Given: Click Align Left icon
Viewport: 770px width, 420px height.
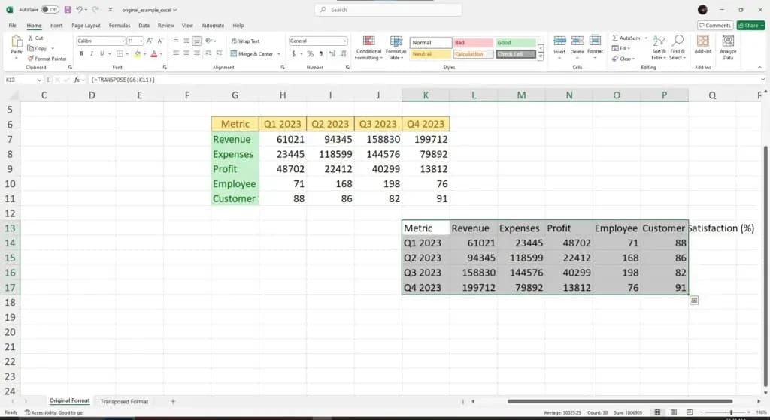Looking at the screenshot, I should click(176, 53).
